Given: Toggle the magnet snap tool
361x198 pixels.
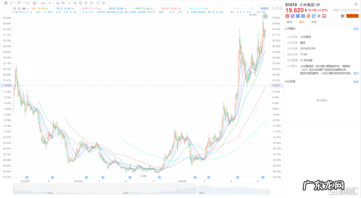Looking at the screenshot, I should tap(75, 3).
